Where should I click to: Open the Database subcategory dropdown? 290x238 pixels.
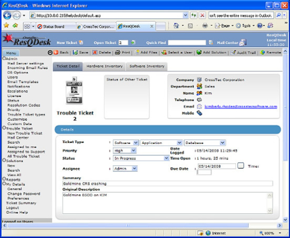point(205,143)
